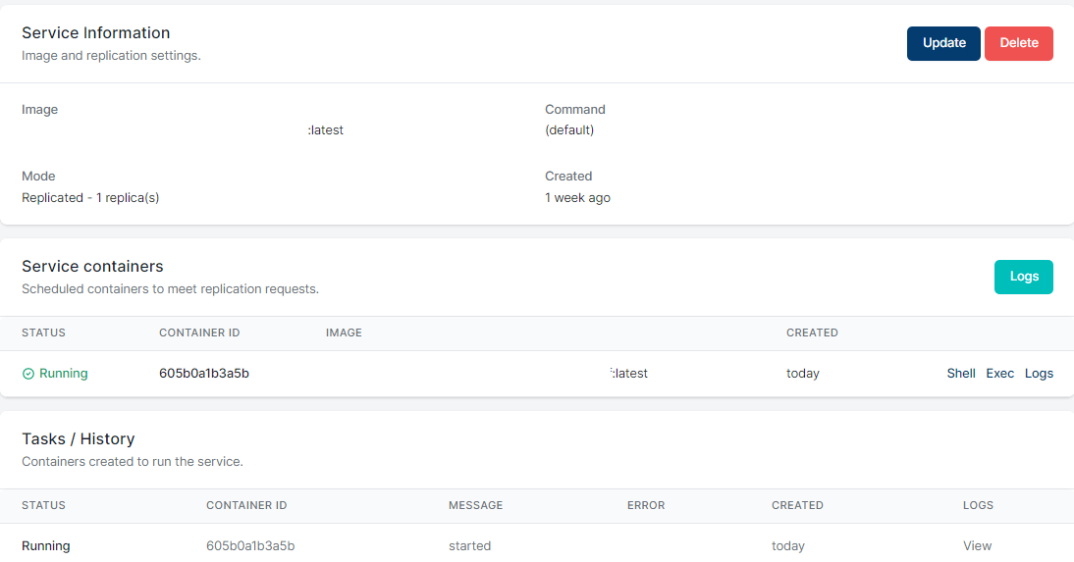Image resolution: width=1074 pixels, height=562 pixels.
Task: Open service Logs via teal button
Action: [x=1023, y=277]
